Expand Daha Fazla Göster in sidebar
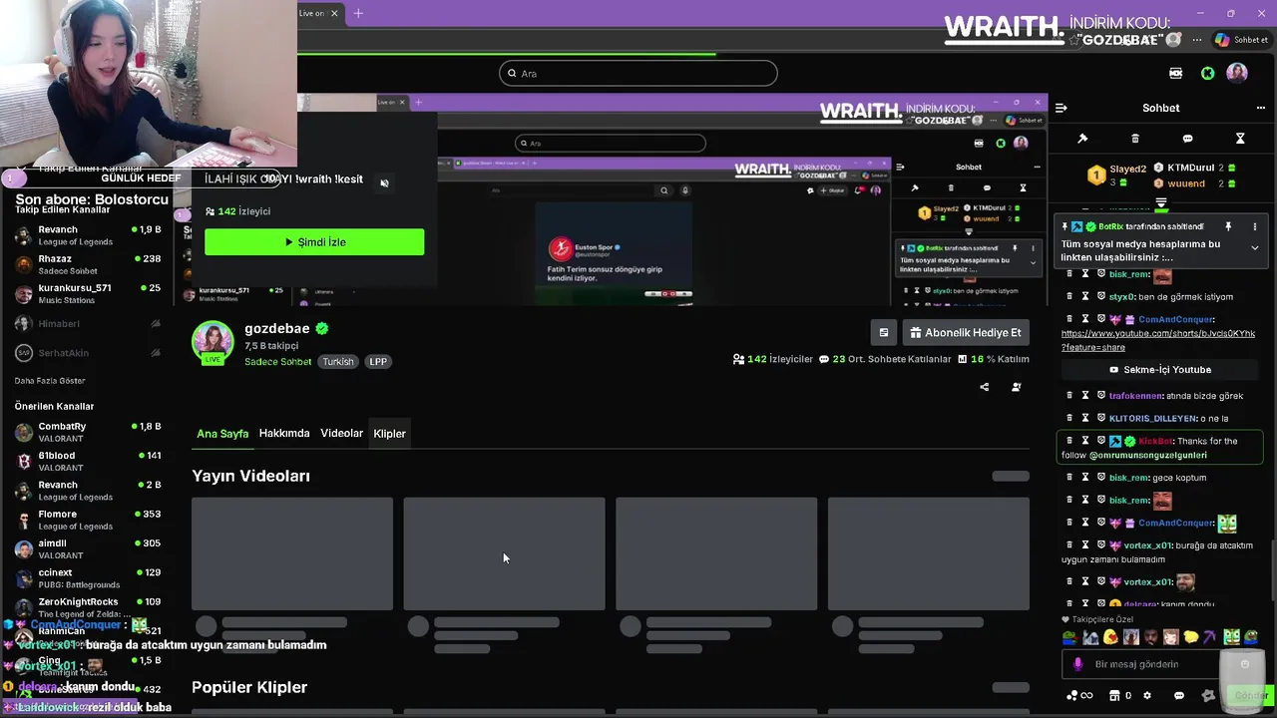1277x718 pixels. [50, 381]
